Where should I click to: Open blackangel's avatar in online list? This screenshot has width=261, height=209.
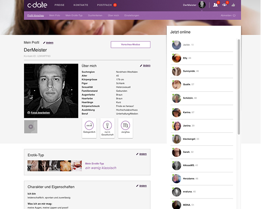[x=177, y=139]
